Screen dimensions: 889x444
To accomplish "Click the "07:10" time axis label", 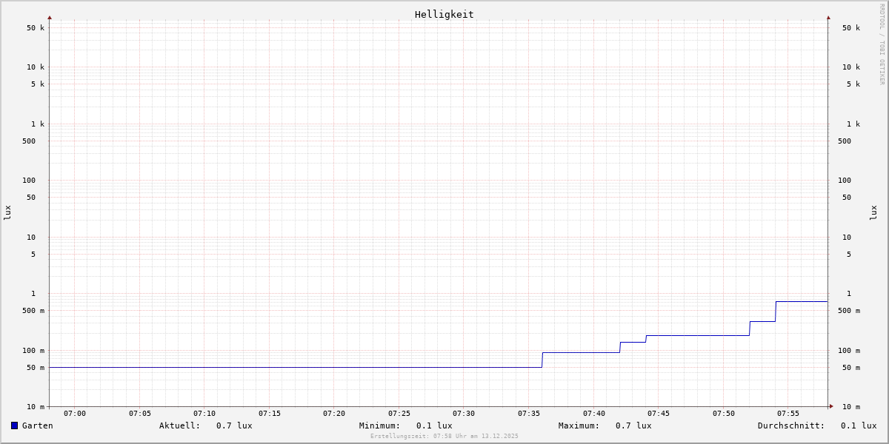I will click(x=204, y=414).
